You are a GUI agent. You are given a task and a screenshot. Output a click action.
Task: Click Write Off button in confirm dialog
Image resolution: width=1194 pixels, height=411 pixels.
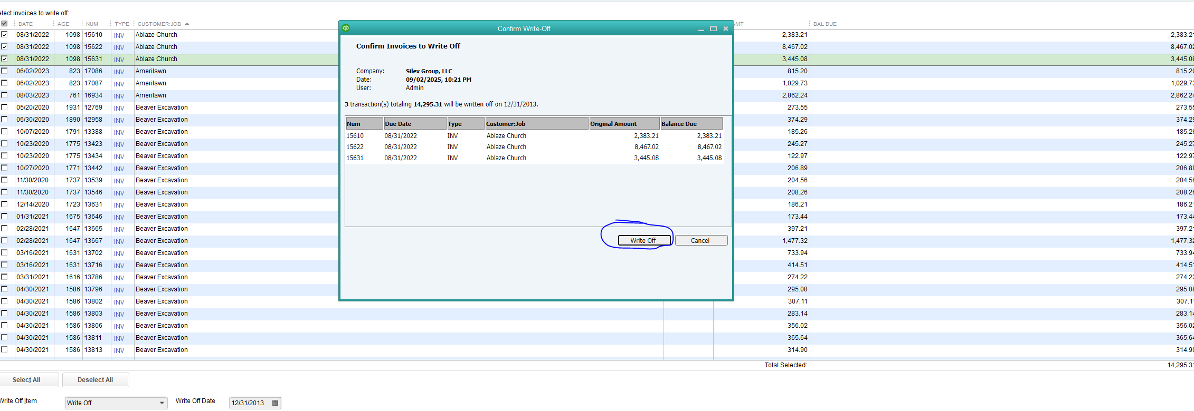644,240
